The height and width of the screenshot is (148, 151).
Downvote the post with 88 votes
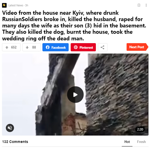tap(32, 47)
